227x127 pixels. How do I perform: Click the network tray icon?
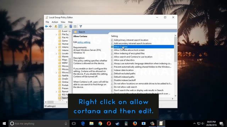pos(199,123)
